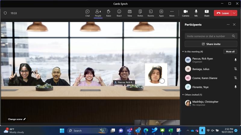Open breakout Rooms

click(151, 13)
